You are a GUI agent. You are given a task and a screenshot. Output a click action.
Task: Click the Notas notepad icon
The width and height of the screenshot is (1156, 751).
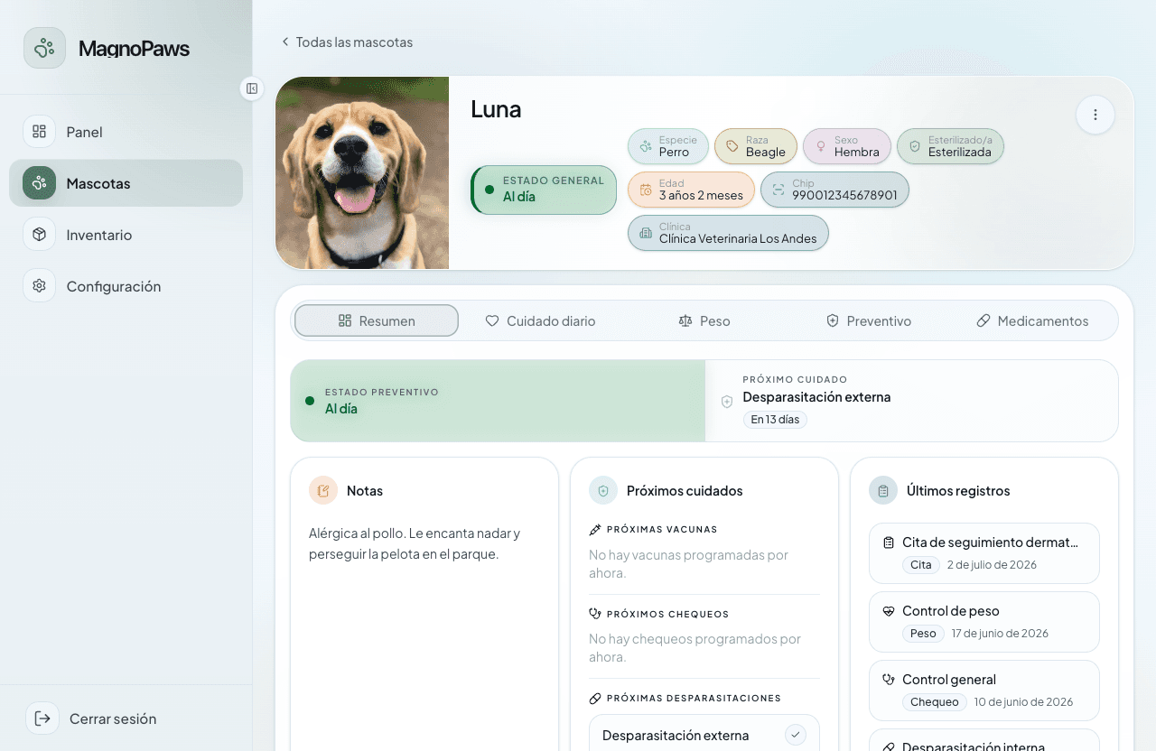pos(323,490)
